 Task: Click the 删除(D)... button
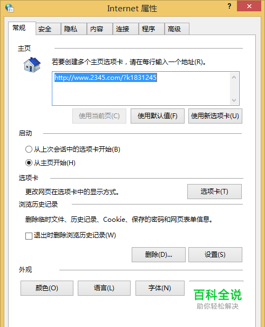[x=159, y=255]
